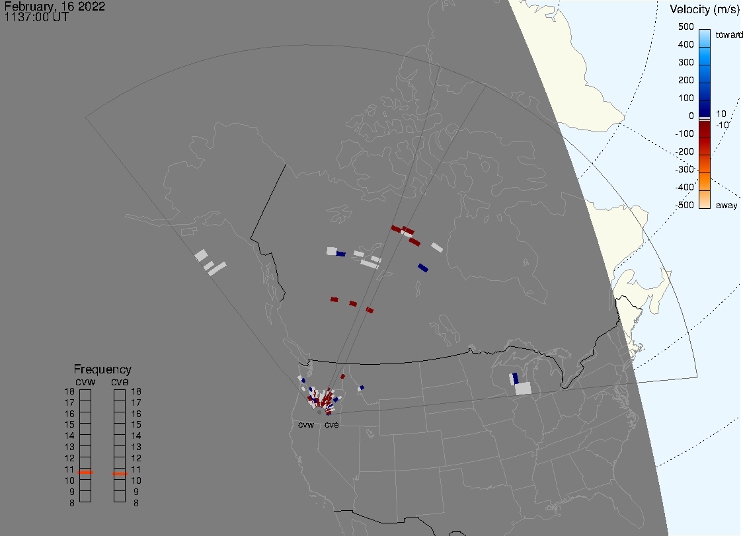Viewport: 743px width, 536px height.
Task: Click the 'cvw' frequency column header
Action: [85, 381]
